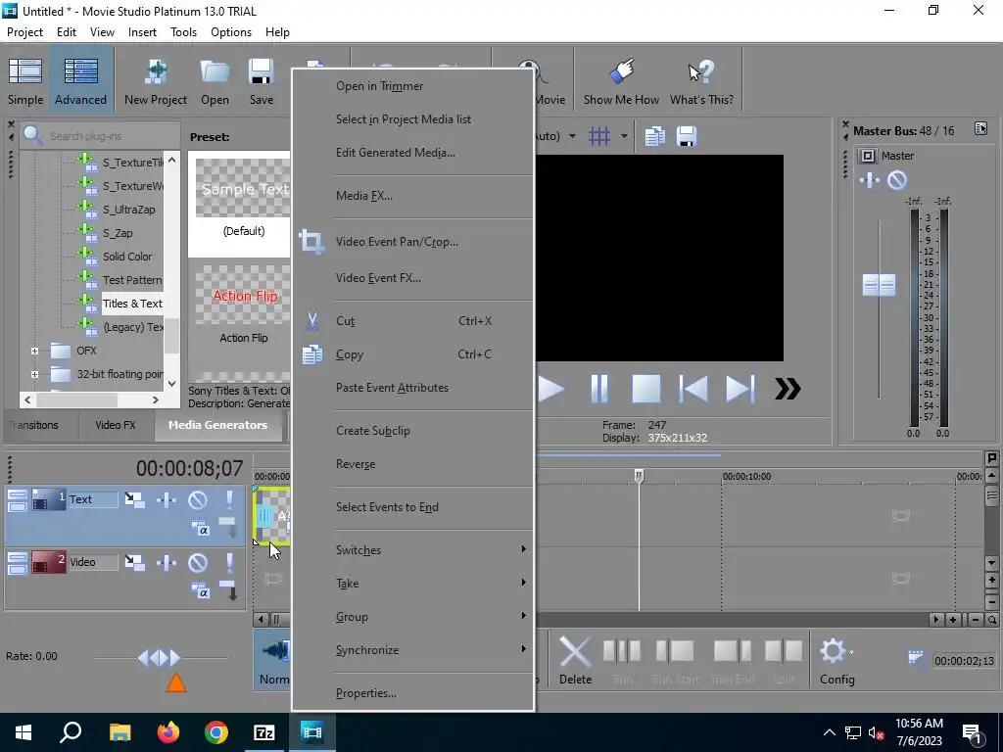Click the New Project toolbar icon

156,82
